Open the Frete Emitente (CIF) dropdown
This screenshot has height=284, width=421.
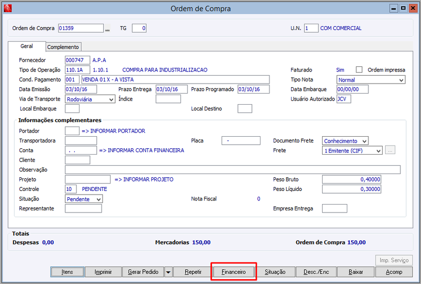pos(352,150)
